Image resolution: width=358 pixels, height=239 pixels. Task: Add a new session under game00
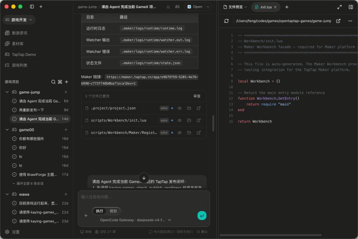[x=66, y=129]
